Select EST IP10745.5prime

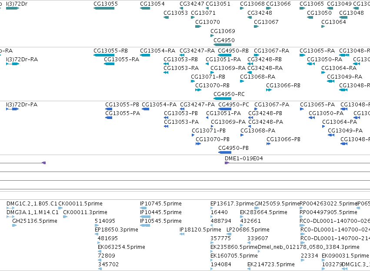coord(161,204)
